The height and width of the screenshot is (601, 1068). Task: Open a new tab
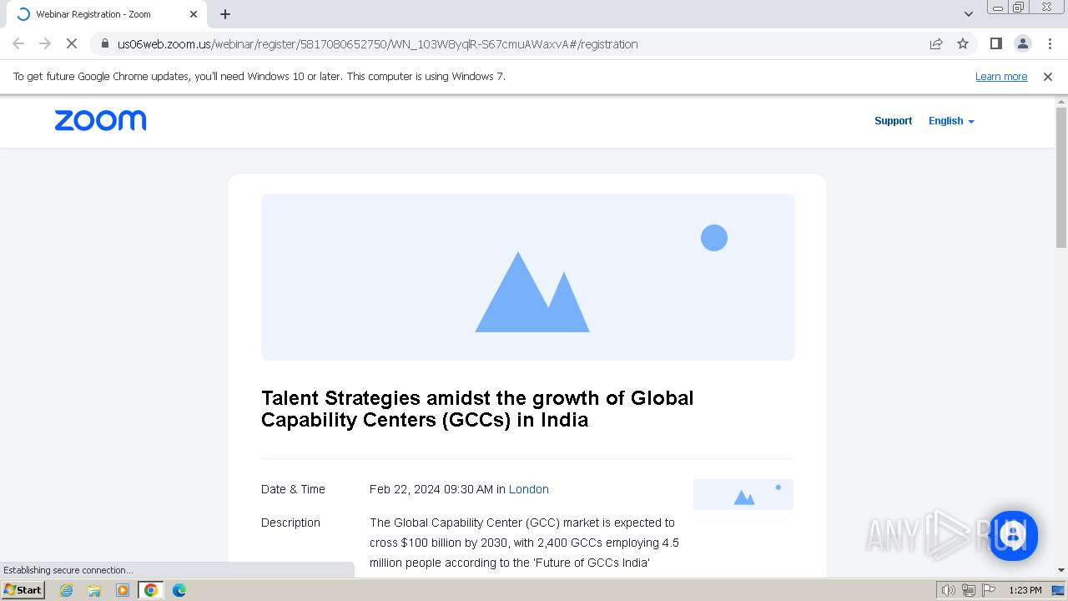tap(225, 14)
